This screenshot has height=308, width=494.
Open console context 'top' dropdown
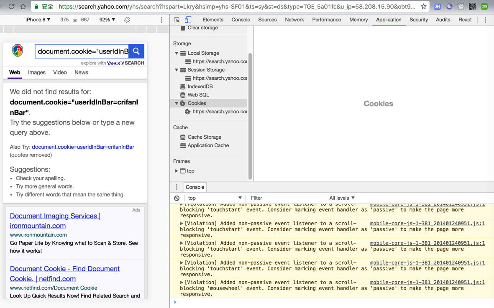click(215, 198)
